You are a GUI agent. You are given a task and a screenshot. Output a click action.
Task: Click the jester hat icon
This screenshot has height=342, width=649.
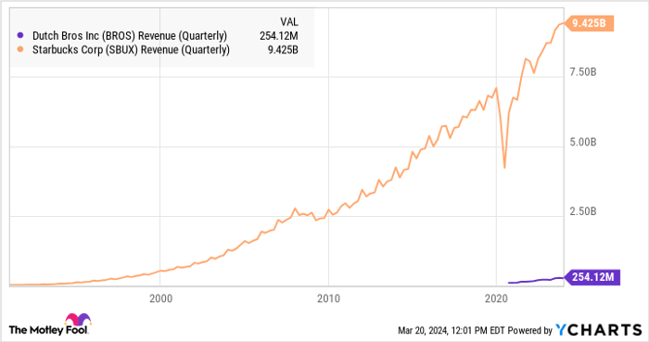coord(78,320)
